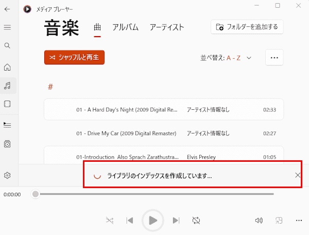Click the Play button

(153, 220)
